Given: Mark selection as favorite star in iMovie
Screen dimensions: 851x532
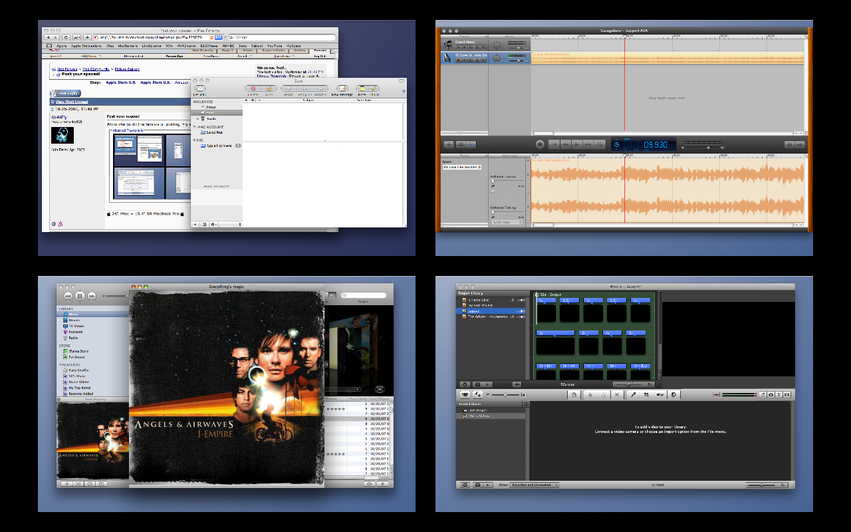Looking at the screenshot, I should click(x=590, y=394).
